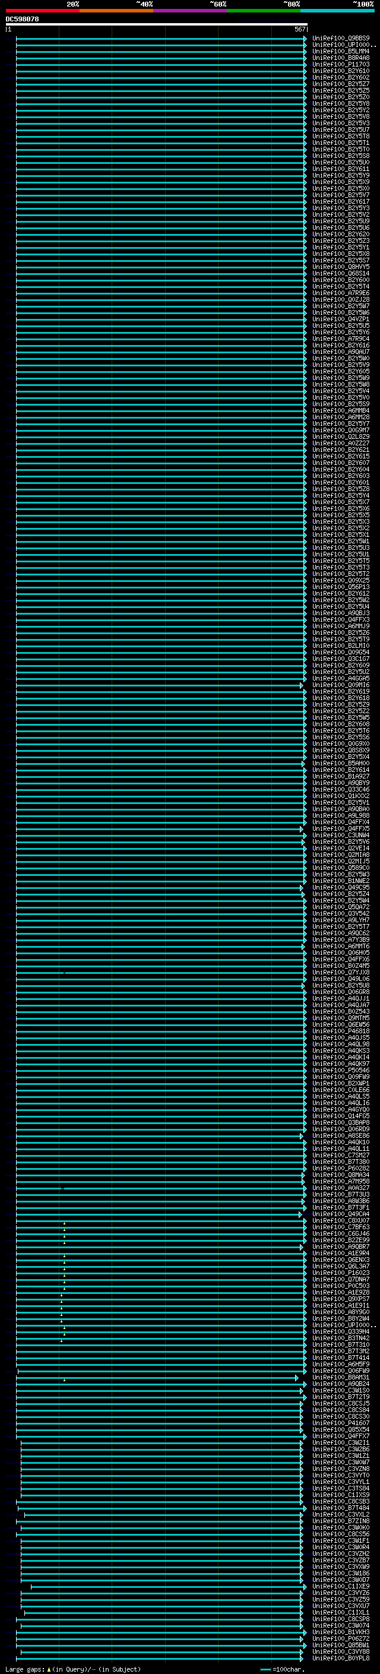Select the UniRef100_B2Y620 hit label
The width and height of the screenshot is (380, 1674).
341,234
